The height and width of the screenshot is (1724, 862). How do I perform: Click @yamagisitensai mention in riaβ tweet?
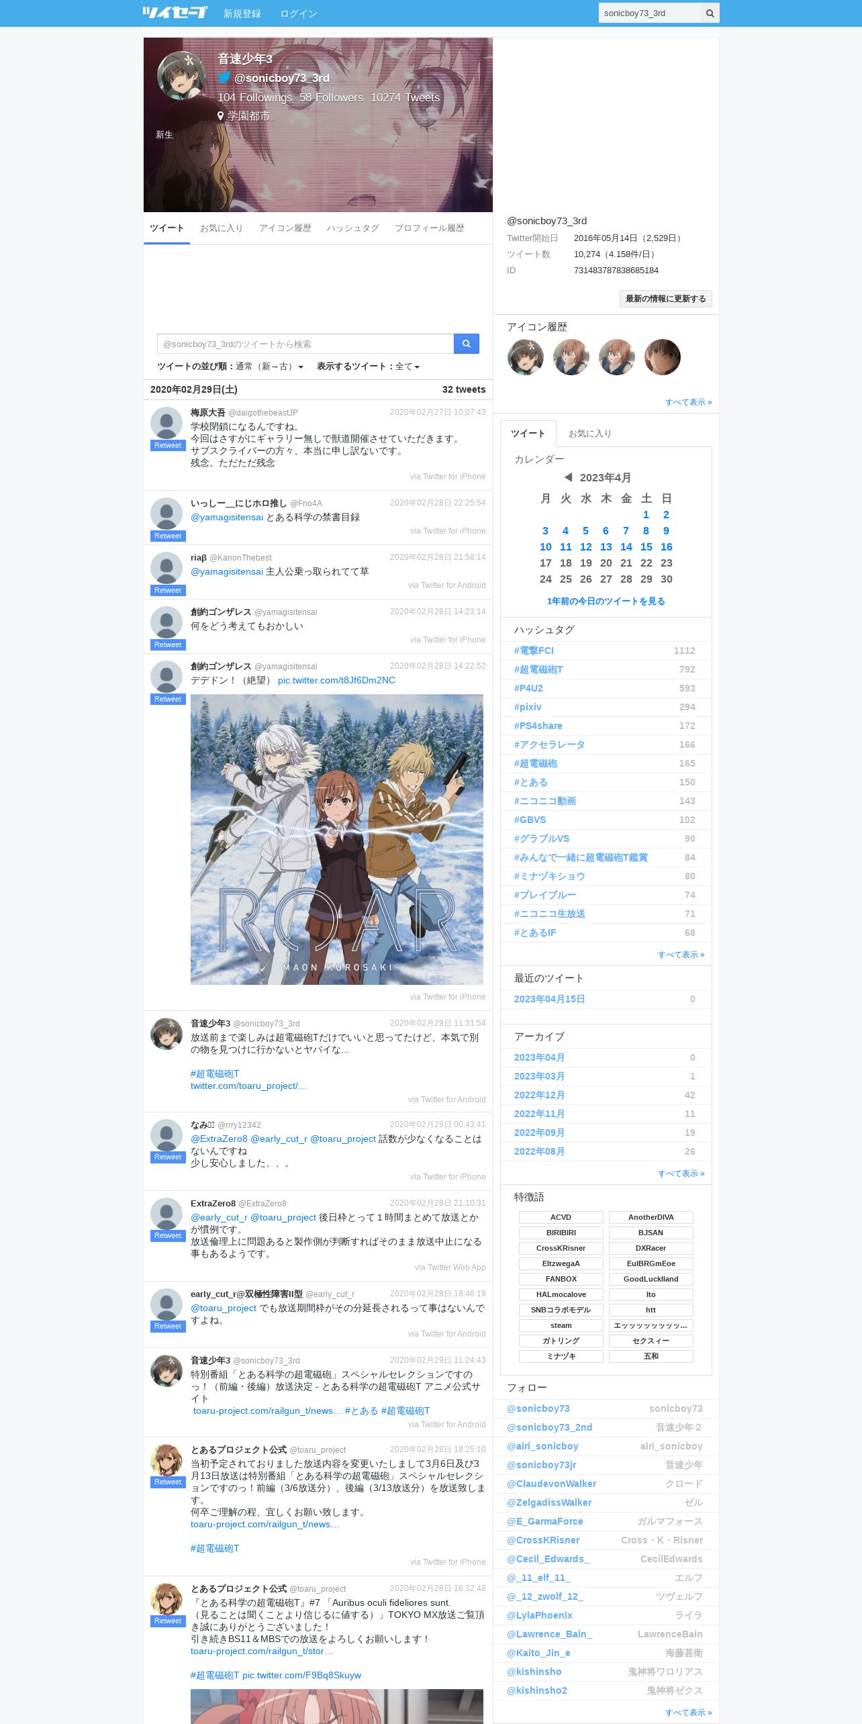click(227, 571)
